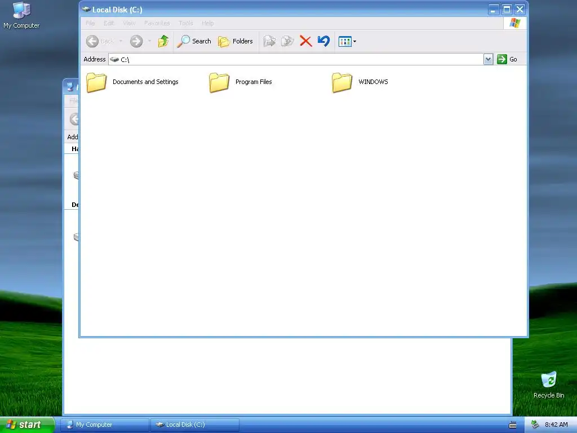Maximize the Local Disk (C:) window
Viewport: 577px width, 433px height.
507,10
